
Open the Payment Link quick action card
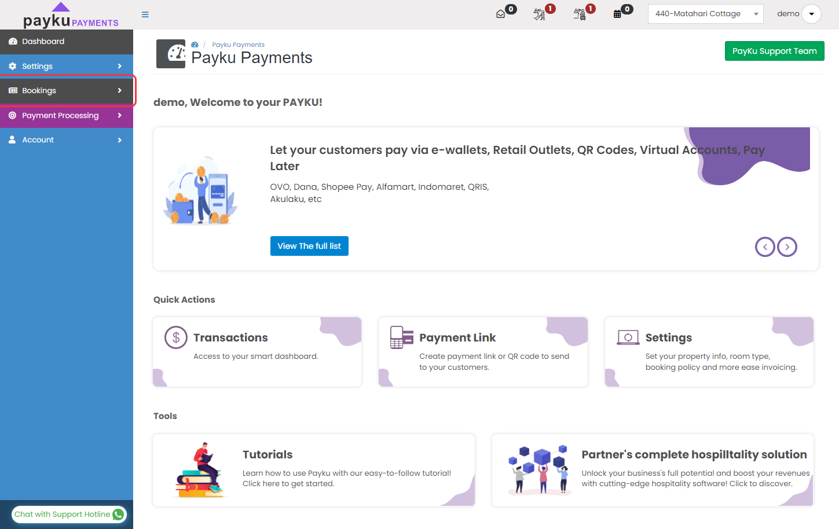(483, 352)
